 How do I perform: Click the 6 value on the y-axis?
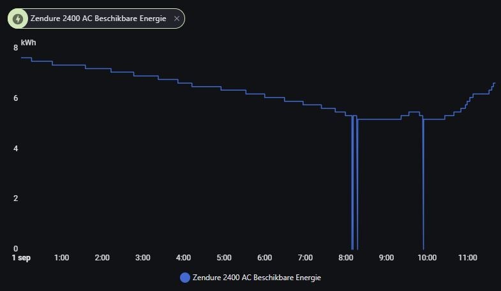(x=16, y=98)
